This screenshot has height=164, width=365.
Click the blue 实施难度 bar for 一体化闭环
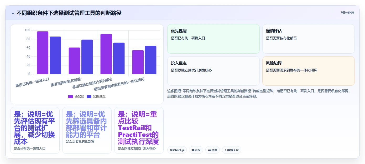tap(151, 60)
